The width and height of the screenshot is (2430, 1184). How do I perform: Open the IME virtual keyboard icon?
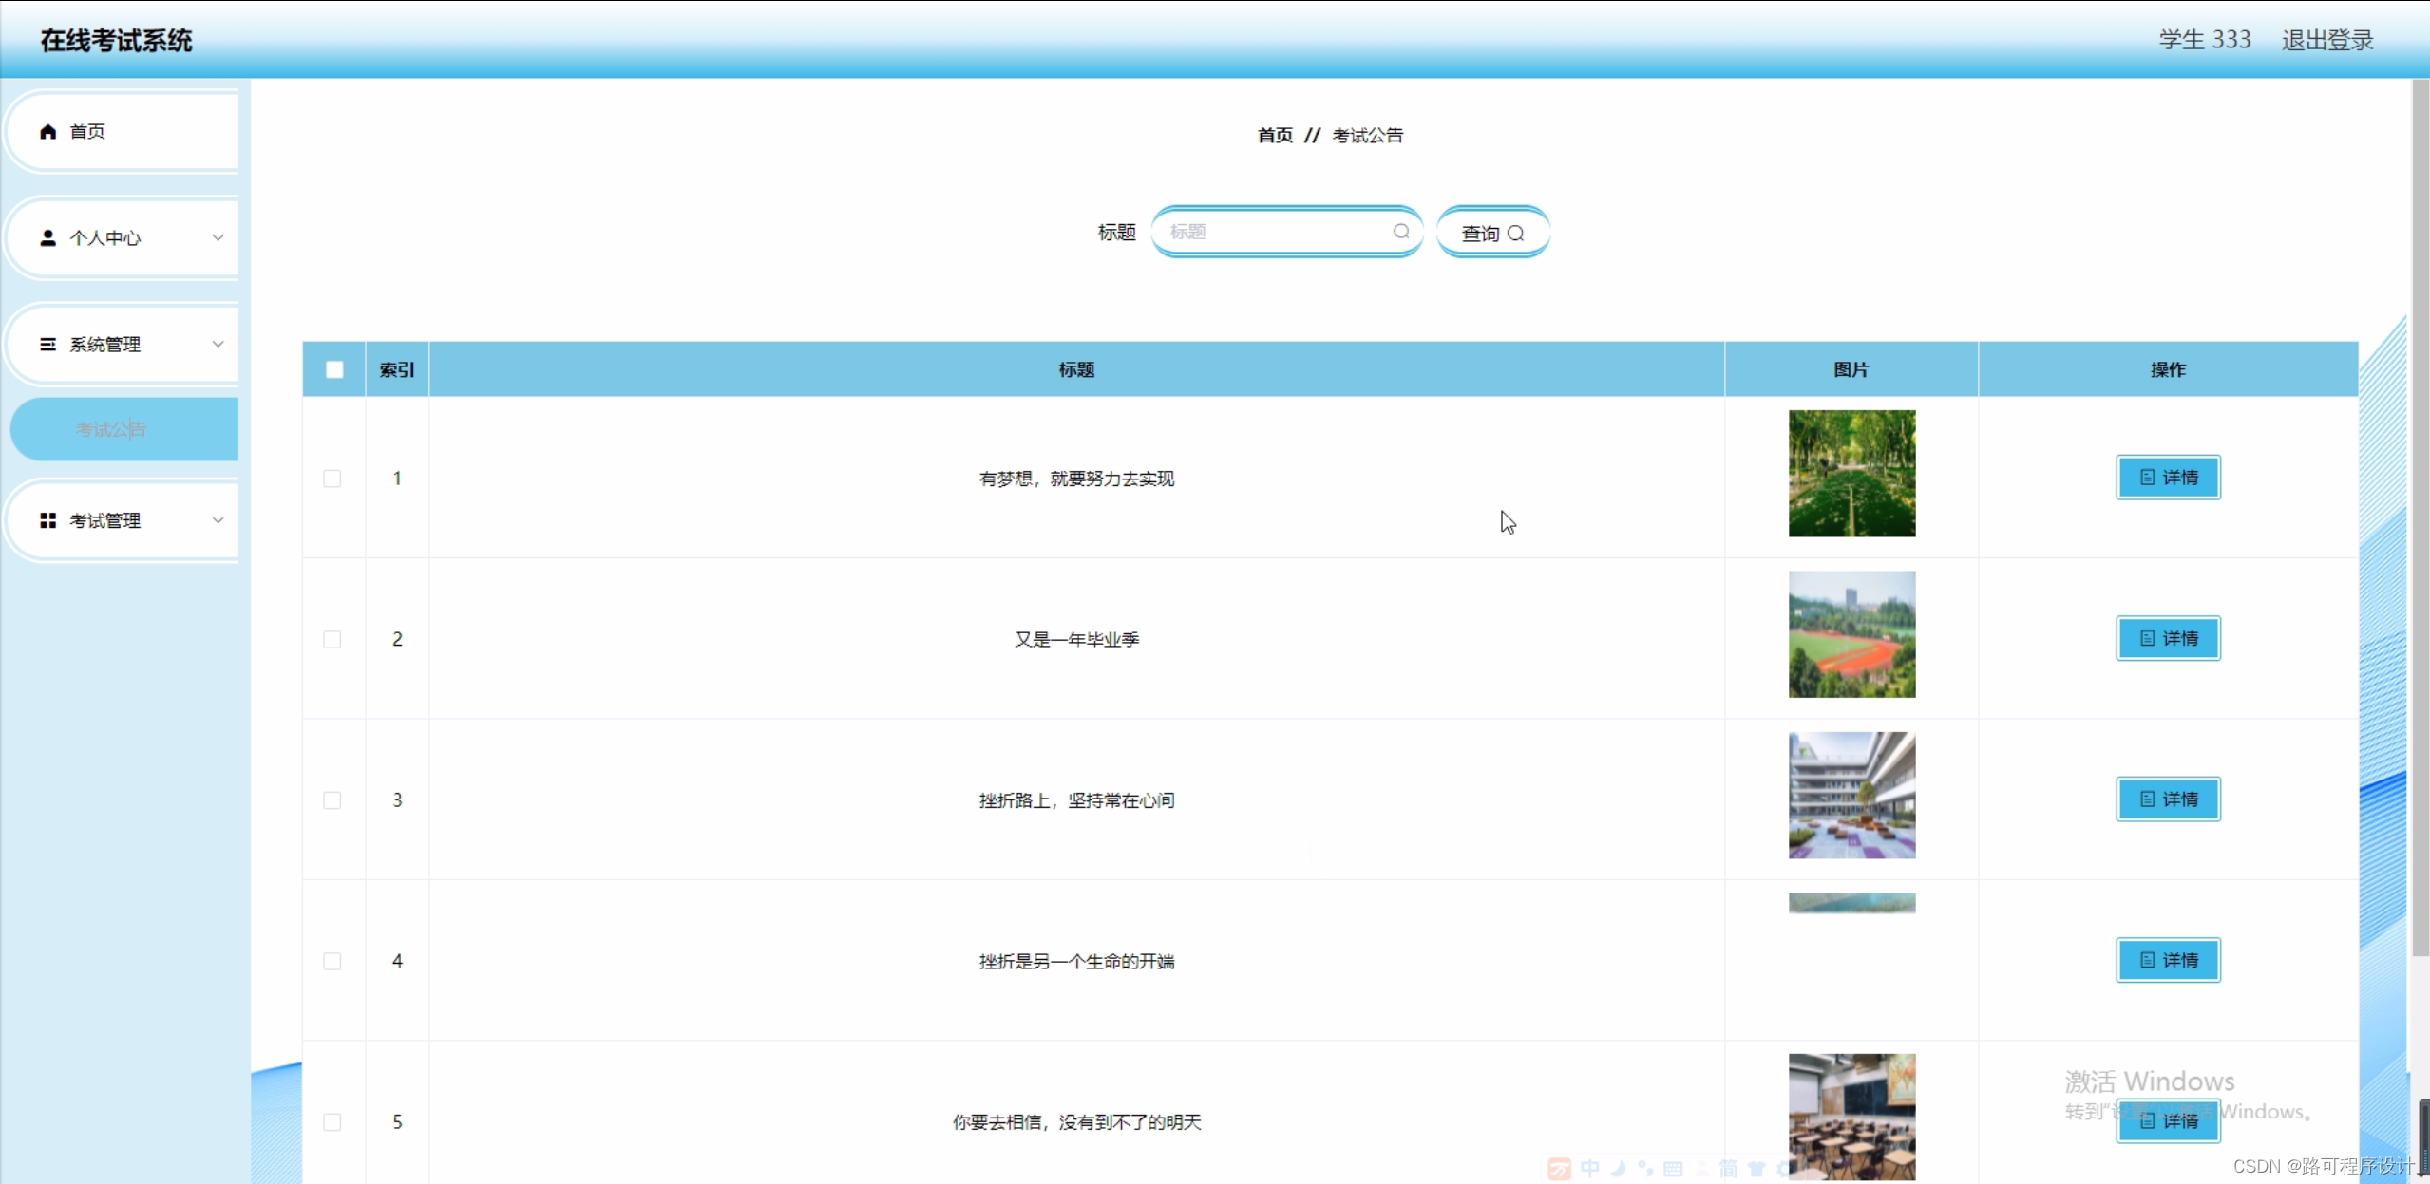pos(1673,1170)
